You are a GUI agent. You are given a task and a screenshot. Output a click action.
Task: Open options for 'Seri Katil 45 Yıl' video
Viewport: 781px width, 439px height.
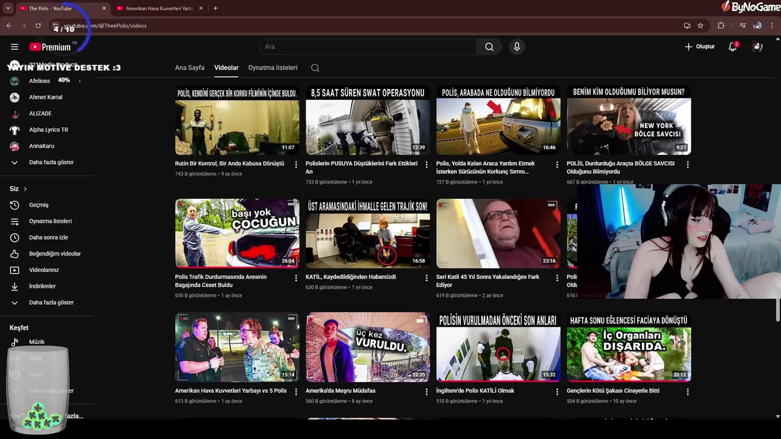coord(557,278)
